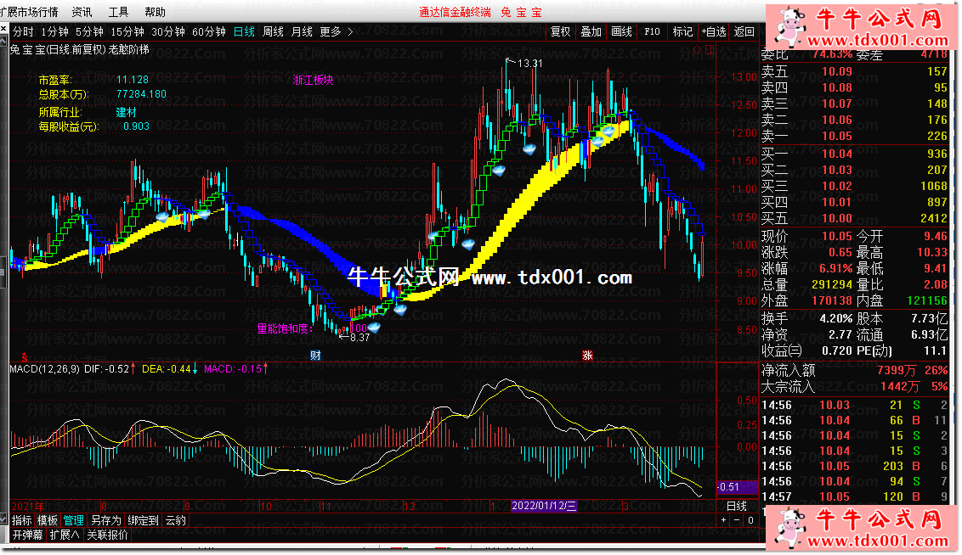Click the 浙江板块 sector label
Viewport: 962px width, 555px height.
[313, 81]
